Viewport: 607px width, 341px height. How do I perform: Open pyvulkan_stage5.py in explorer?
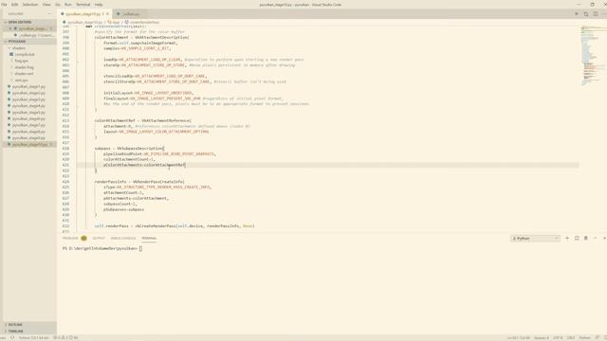(28, 112)
